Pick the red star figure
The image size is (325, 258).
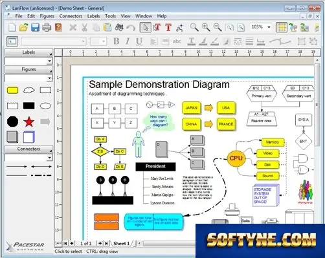[x=29, y=122]
